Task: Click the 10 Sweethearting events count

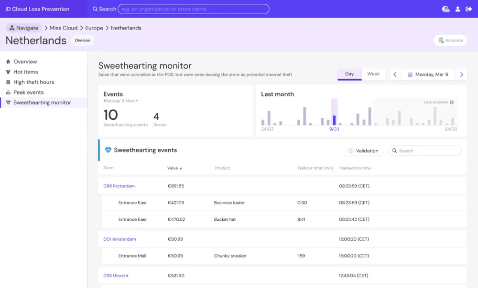Action: pos(110,115)
